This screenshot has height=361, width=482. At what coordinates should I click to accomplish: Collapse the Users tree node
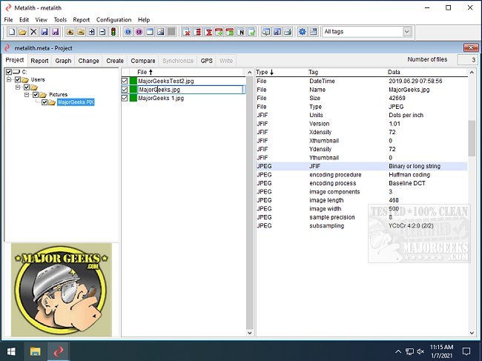click(8, 79)
